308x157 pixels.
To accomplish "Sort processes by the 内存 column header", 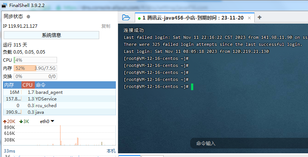I will (x=12, y=85).
